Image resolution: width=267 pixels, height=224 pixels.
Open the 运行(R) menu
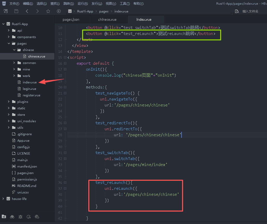click(x=83, y=4)
